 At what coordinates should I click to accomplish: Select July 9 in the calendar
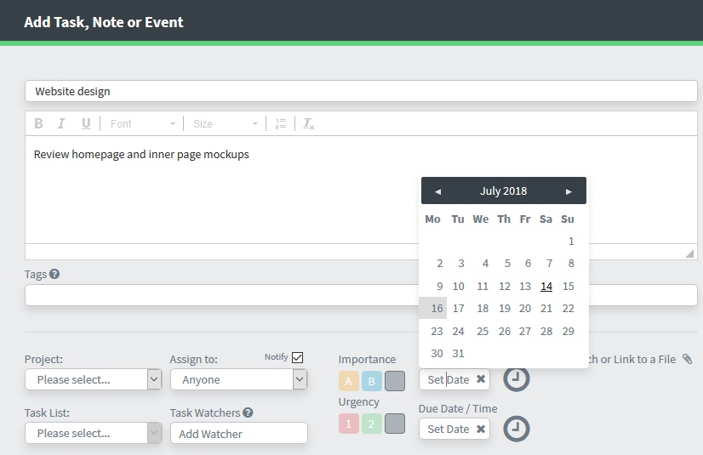pos(440,286)
